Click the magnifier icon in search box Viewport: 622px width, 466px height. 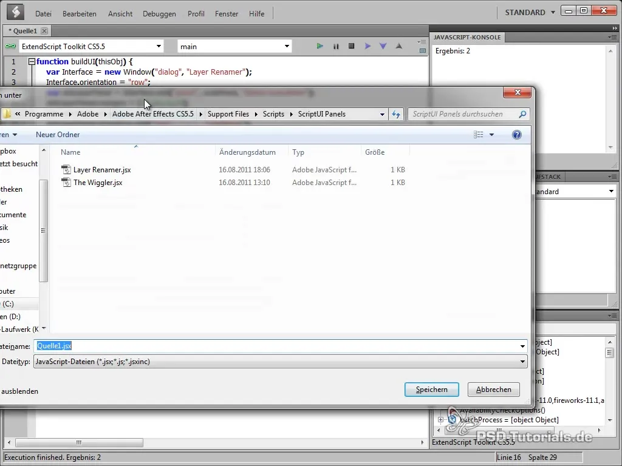pyautogui.click(x=522, y=114)
